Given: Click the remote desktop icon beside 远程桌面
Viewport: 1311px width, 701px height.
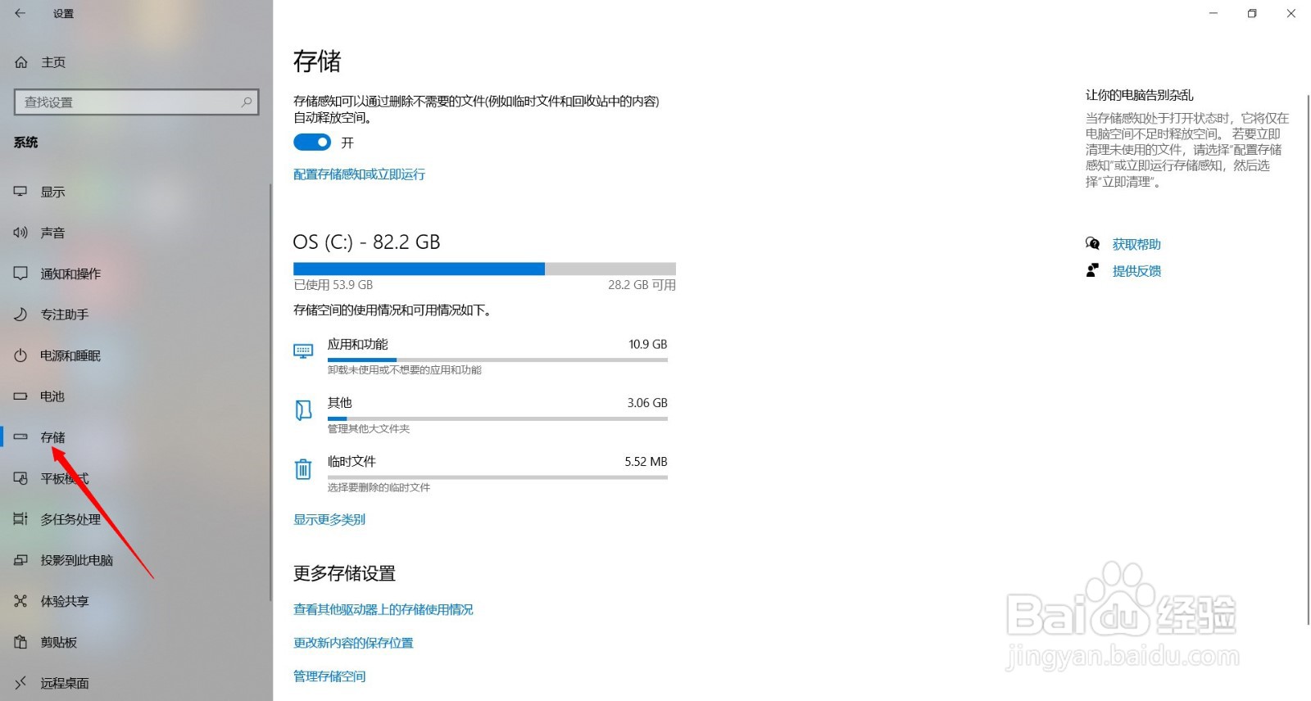Looking at the screenshot, I should tap(20, 683).
